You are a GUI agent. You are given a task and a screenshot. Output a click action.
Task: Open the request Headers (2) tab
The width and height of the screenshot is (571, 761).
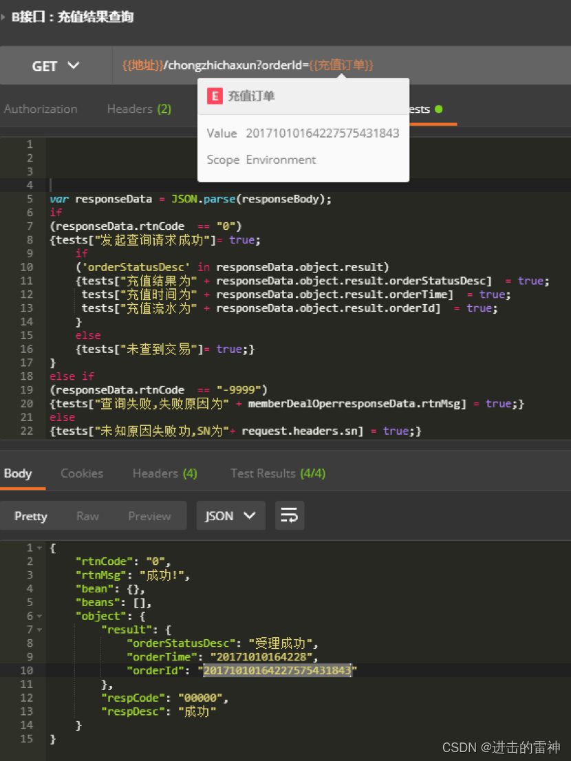pos(139,109)
